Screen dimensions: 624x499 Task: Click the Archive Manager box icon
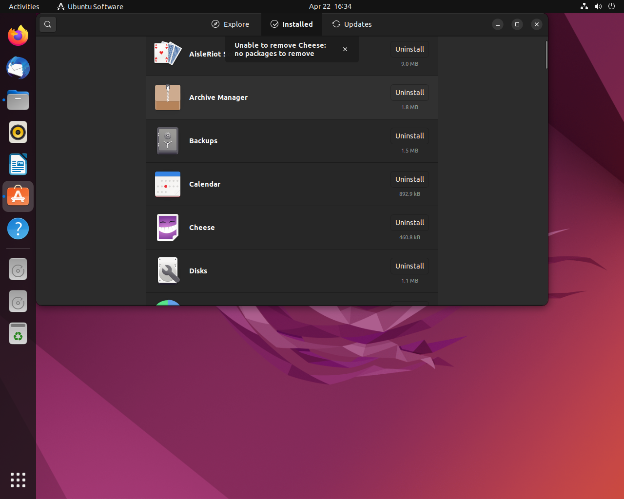(x=168, y=97)
